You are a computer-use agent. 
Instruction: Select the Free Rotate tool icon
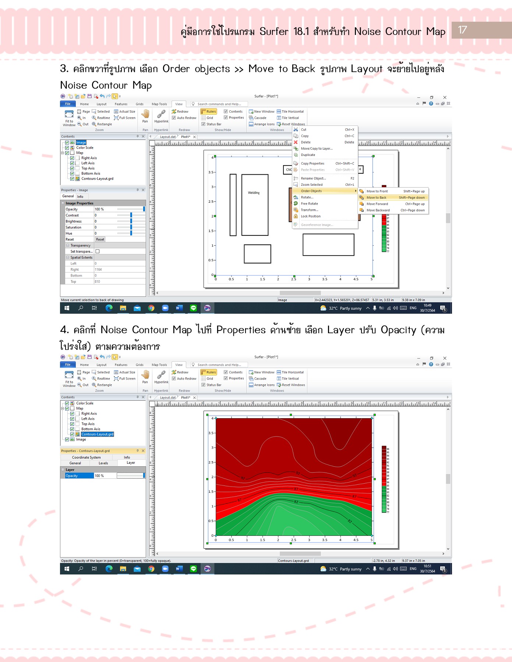(296, 203)
